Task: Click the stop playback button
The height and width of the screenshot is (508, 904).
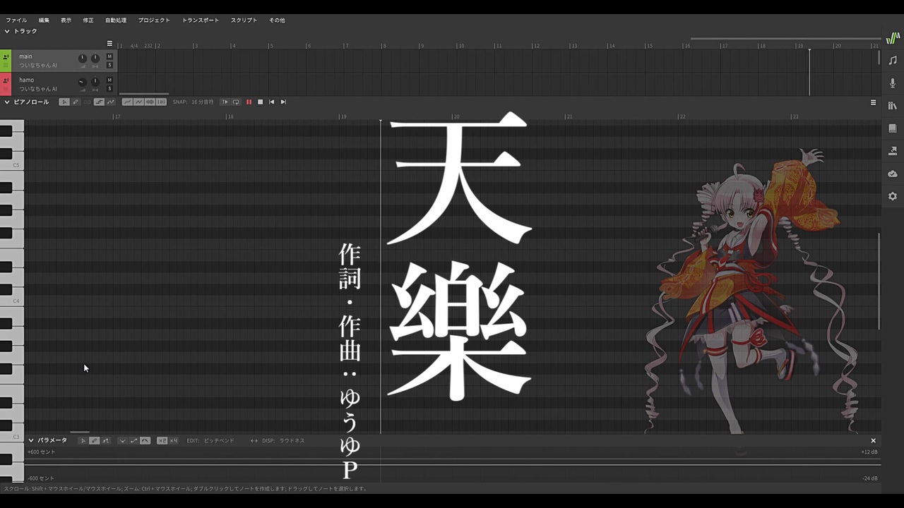Action: point(260,102)
